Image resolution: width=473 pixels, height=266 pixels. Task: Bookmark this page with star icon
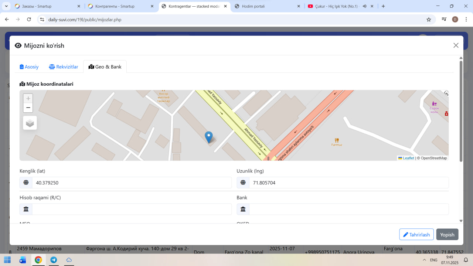point(429,20)
